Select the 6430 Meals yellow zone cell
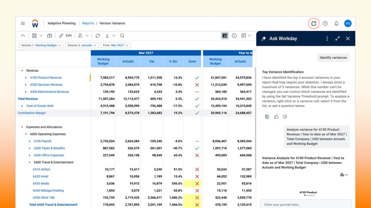 click(192, 184)
